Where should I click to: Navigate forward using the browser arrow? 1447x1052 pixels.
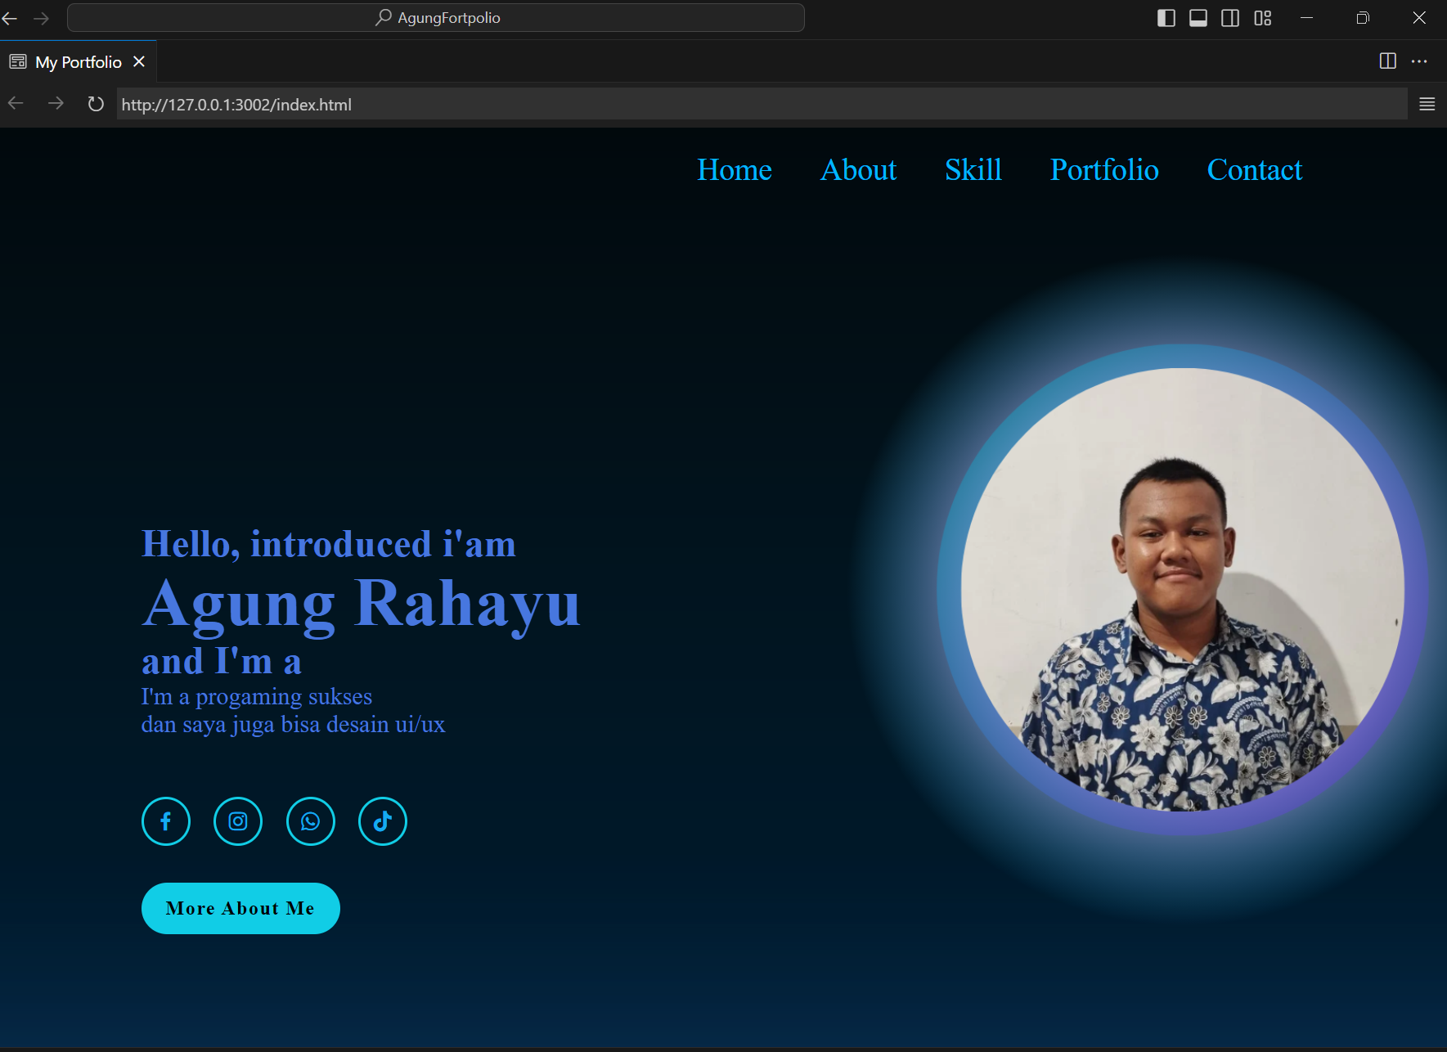click(x=56, y=104)
